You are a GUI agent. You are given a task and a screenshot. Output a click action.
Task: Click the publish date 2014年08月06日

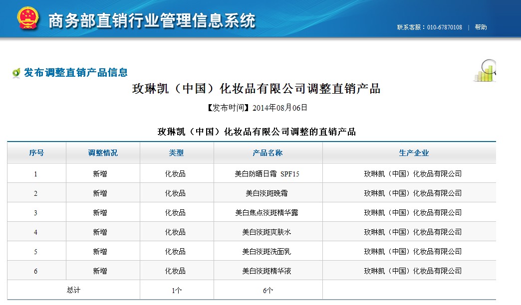pyautogui.click(x=280, y=108)
